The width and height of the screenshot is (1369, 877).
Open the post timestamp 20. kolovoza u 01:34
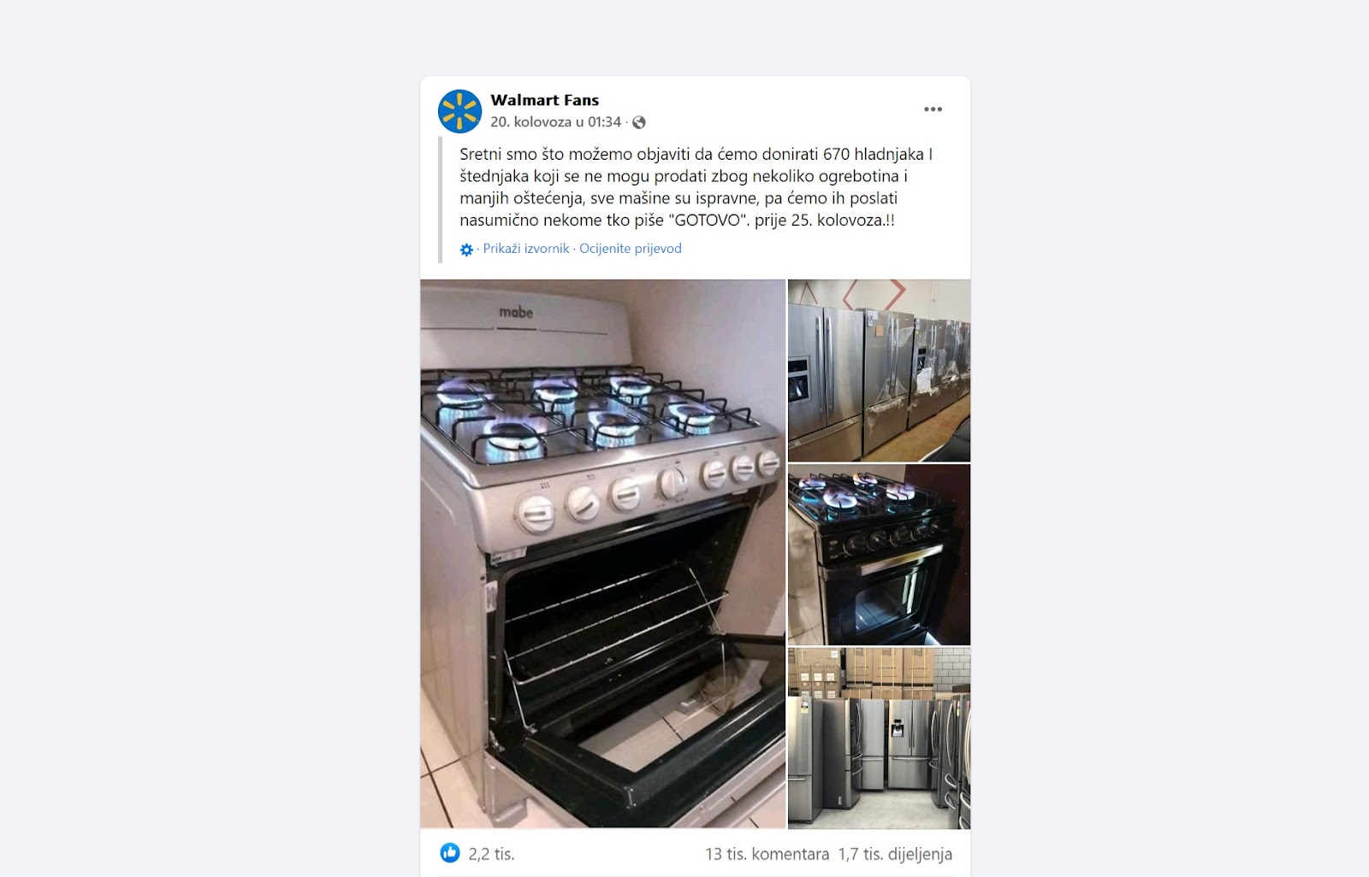[x=555, y=122]
